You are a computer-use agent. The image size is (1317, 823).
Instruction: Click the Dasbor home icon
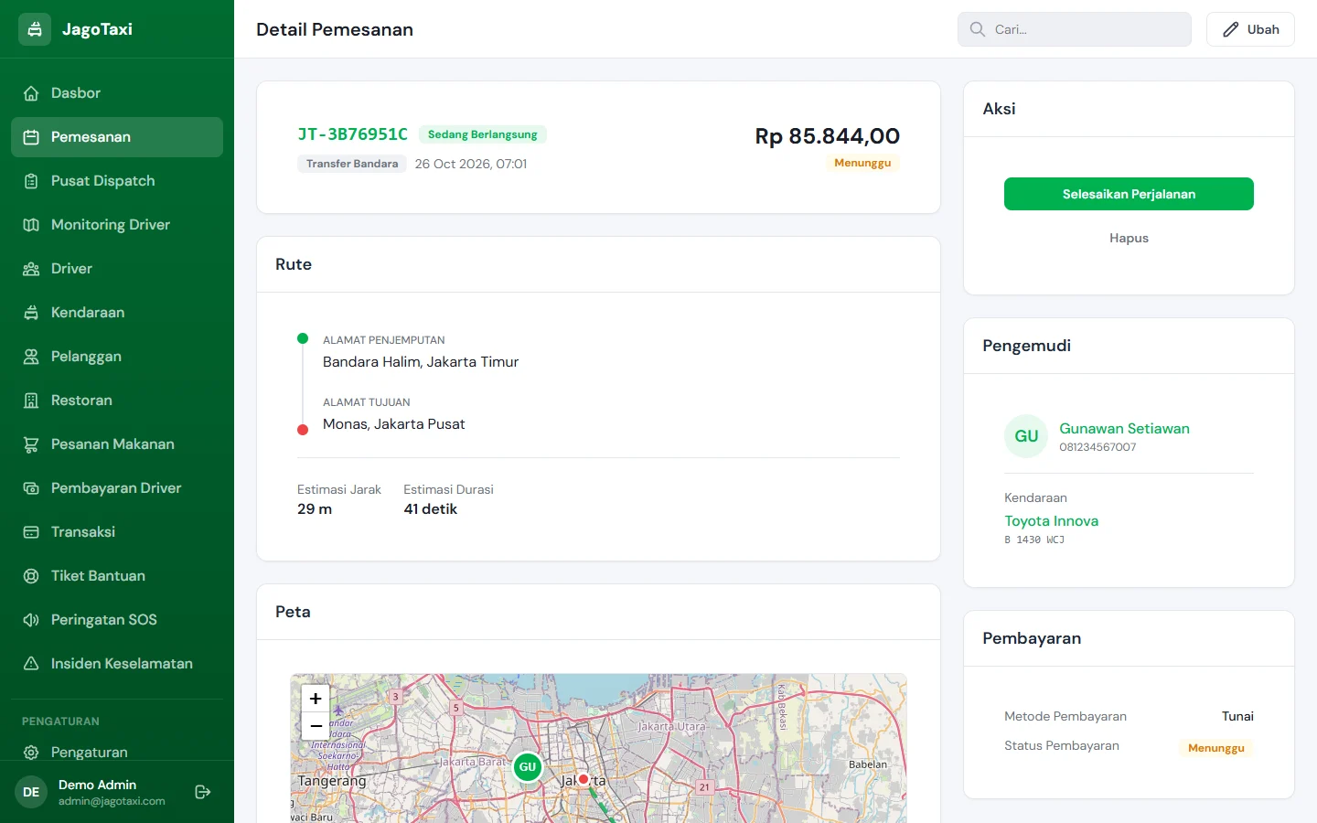[x=31, y=93]
